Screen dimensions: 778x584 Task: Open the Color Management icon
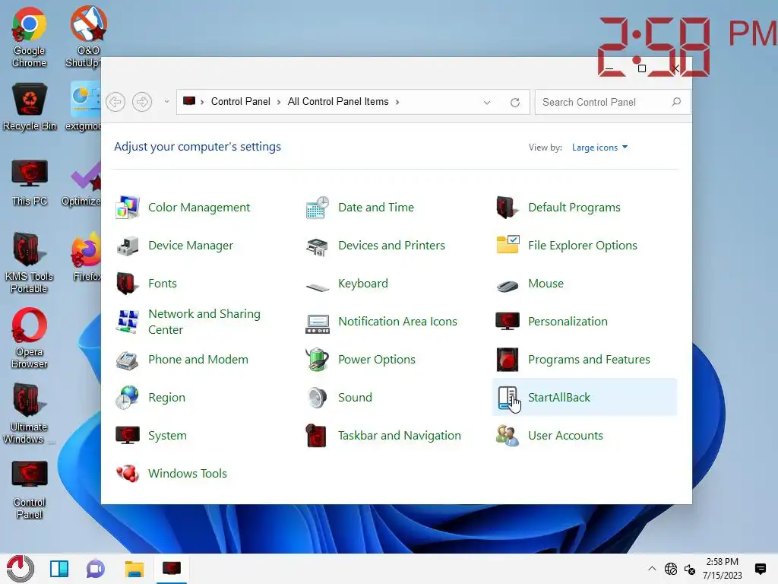click(128, 208)
